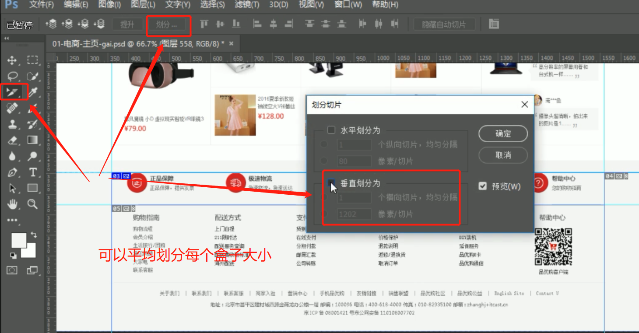
Task: Select the Horizontal Type tool
Action: point(32,172)
